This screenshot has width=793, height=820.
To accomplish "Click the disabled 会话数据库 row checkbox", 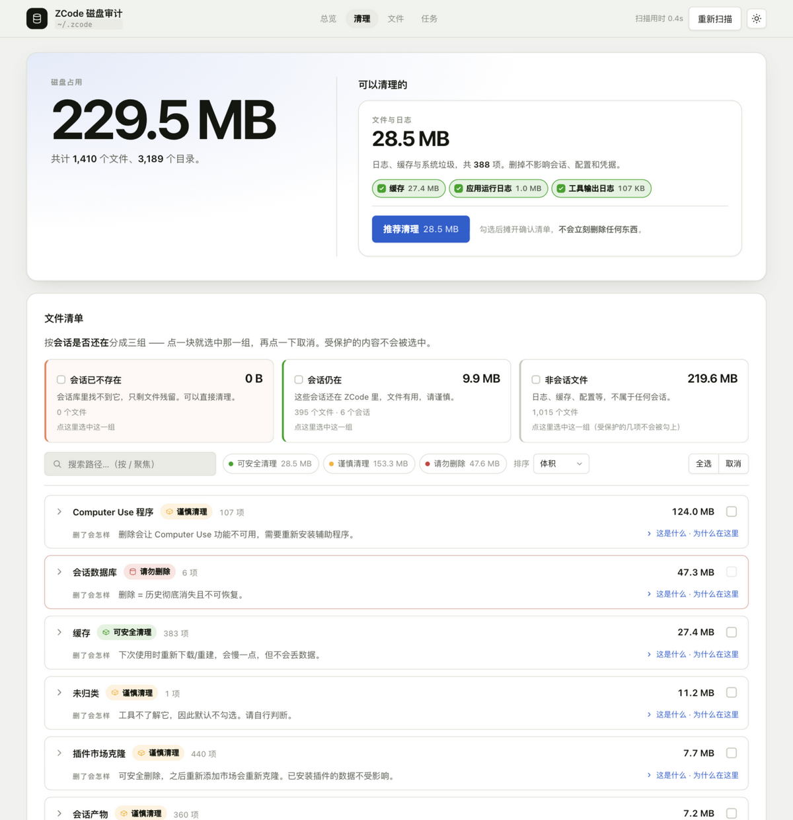I will pyautogui.click(x=732, y=571).
